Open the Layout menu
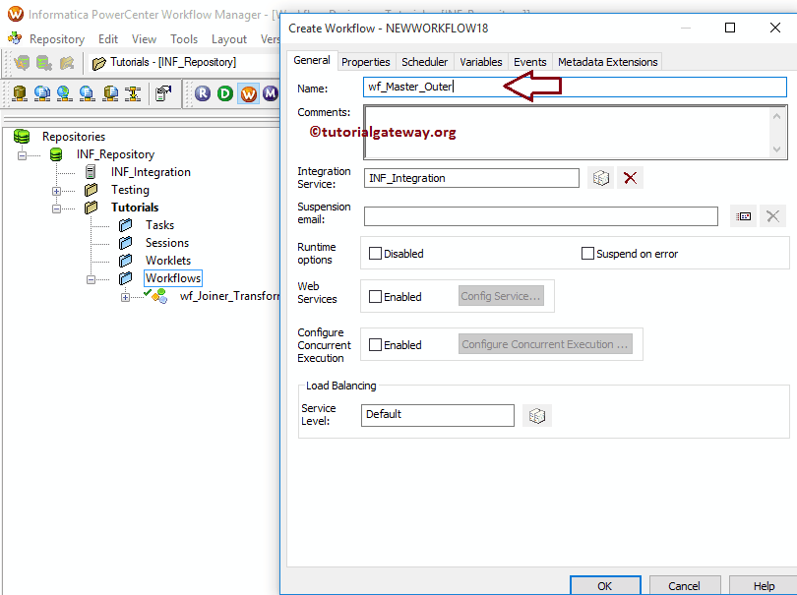 tap(228, 39)
